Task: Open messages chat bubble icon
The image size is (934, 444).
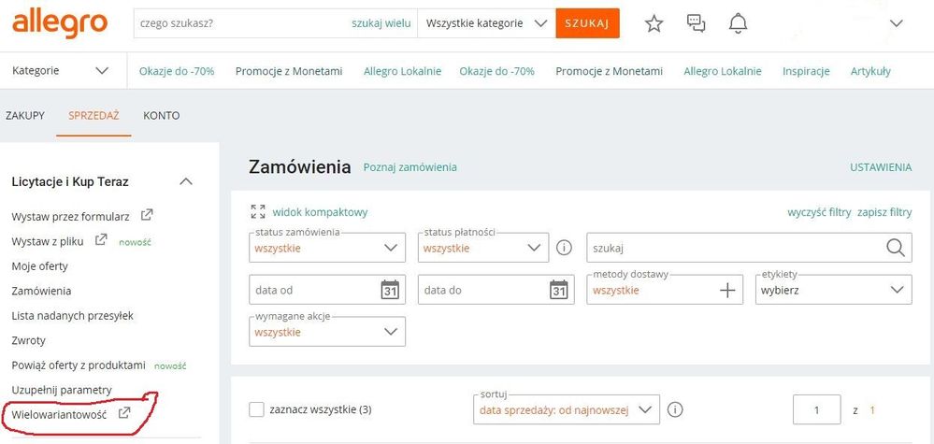Action: tap(696, 23)
